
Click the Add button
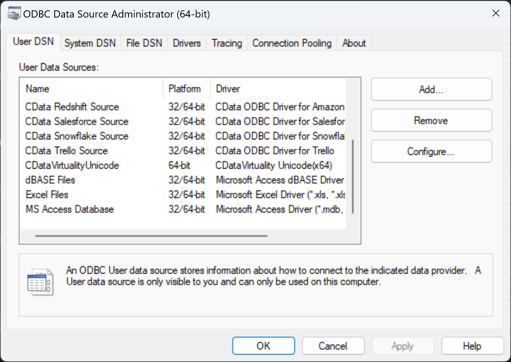tap(431, 89)
